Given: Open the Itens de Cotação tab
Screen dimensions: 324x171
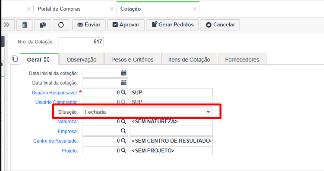Looking at the screenshot, I should [x=189, y=60].
